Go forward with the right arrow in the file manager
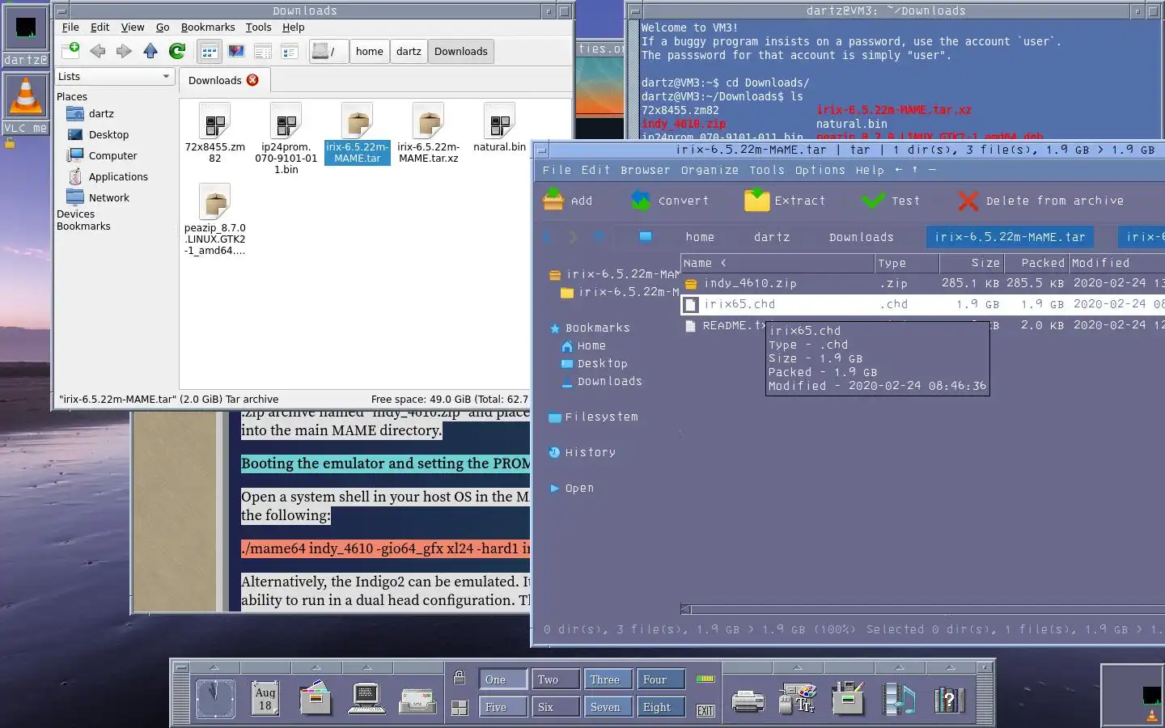This screenshot has width=1165, height=728. [124, 51]
